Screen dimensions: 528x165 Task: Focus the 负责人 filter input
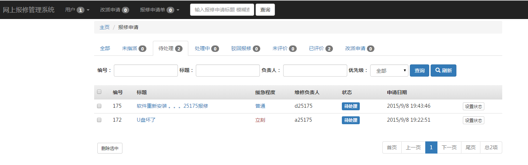point(315,71)
